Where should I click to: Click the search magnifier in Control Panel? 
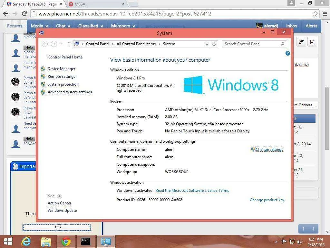282,44
